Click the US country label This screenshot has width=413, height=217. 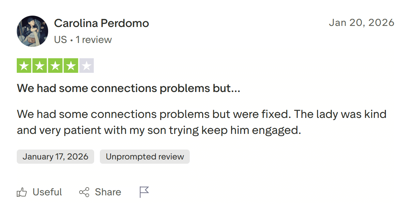click(x=60, y=40)
